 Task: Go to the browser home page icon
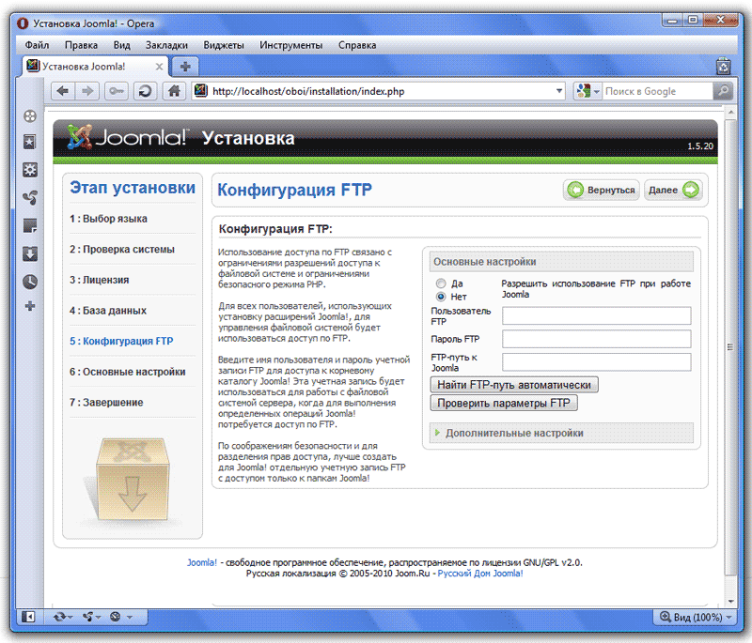[x=173, y=91]
